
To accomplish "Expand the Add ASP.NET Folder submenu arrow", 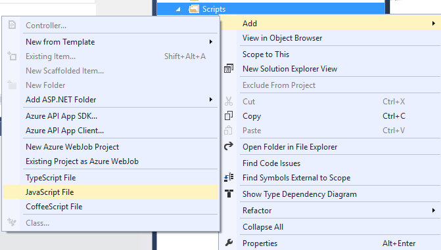I will [x=211, y=100].
